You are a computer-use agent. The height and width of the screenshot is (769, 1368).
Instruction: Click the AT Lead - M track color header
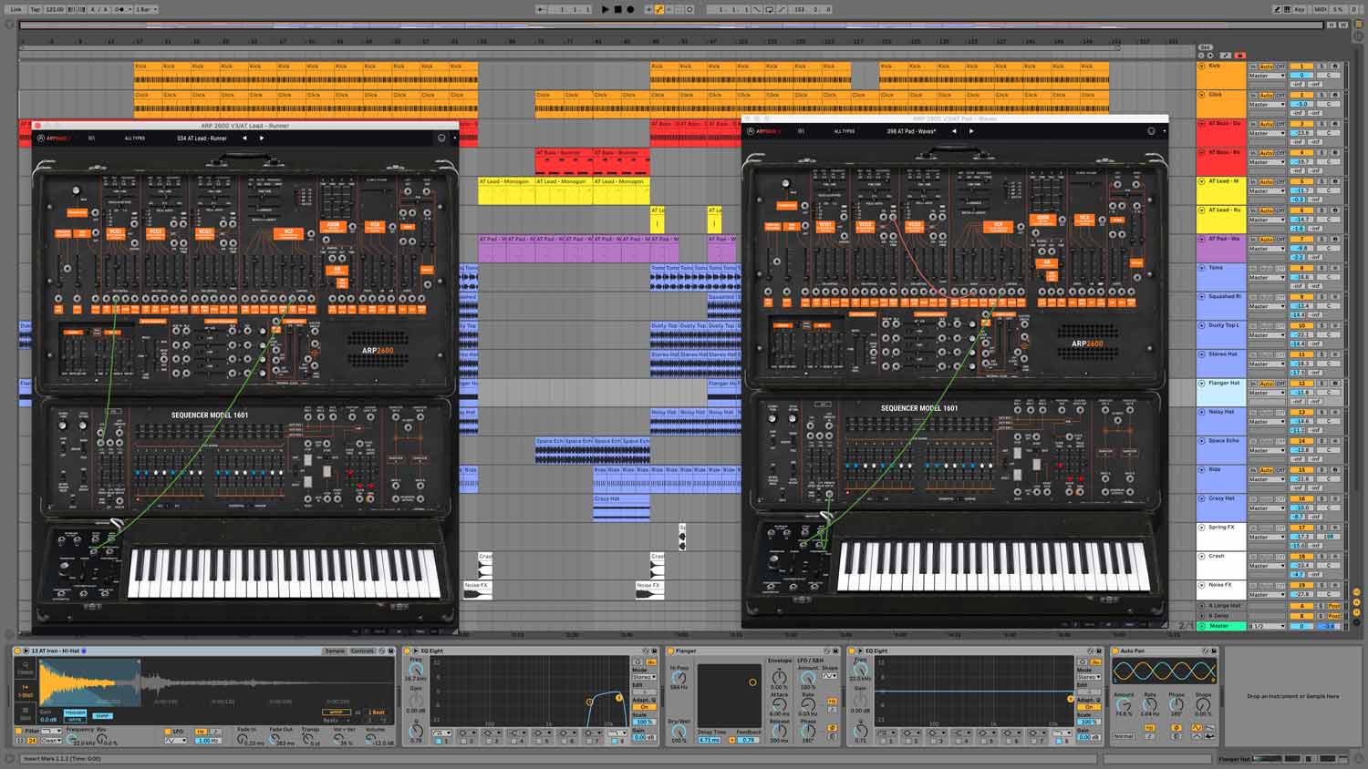coord(1223,181)
